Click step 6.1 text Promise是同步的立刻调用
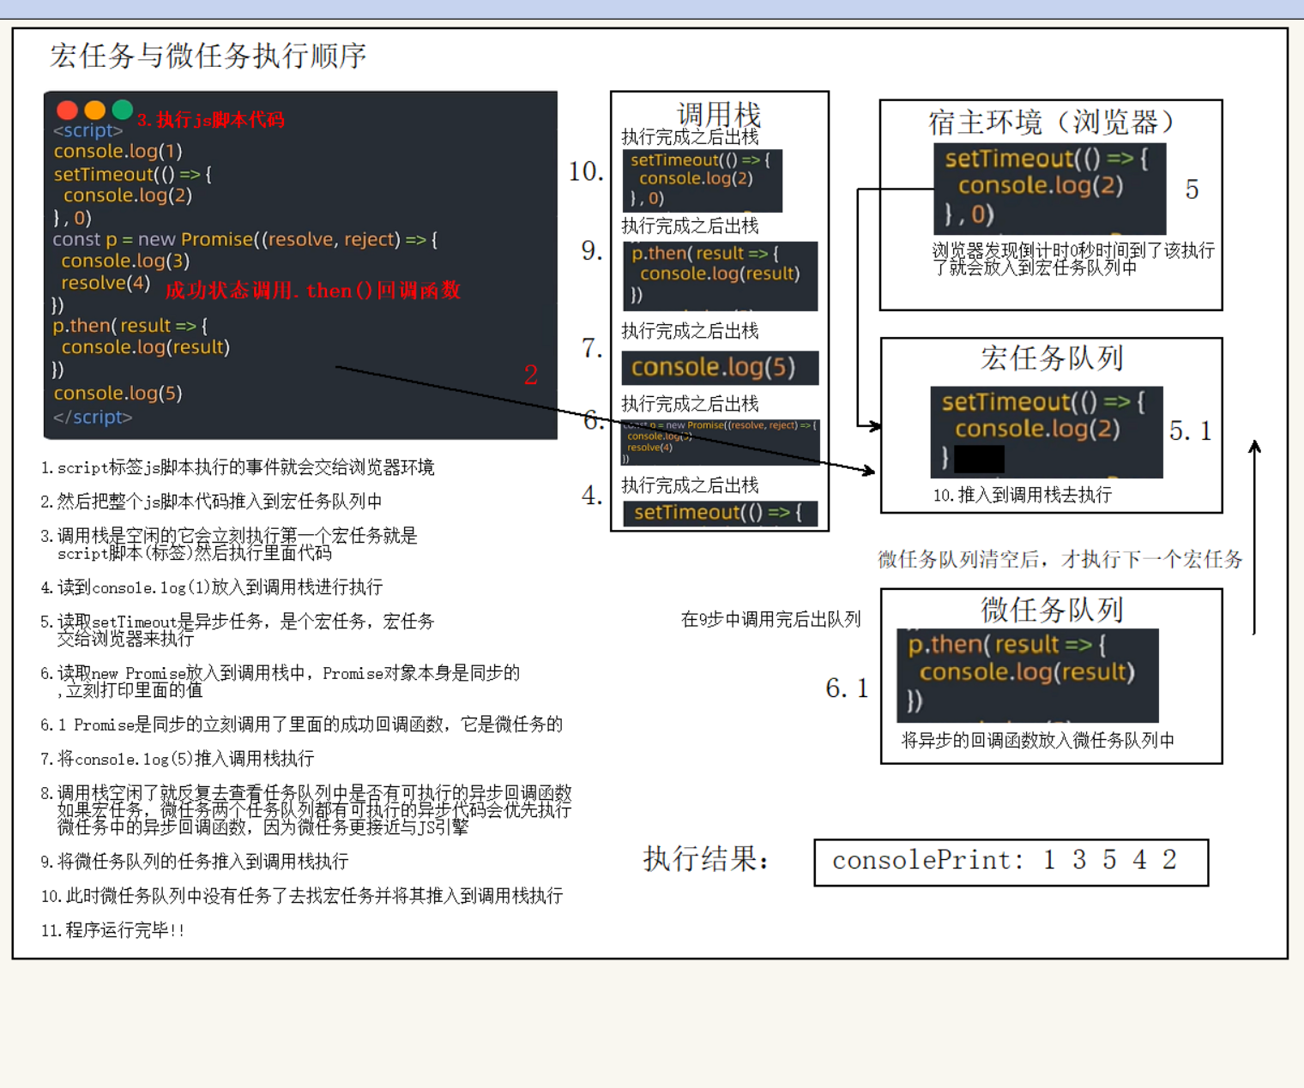This screenshot has height=1088, width=1304. [x=302, y=724]
